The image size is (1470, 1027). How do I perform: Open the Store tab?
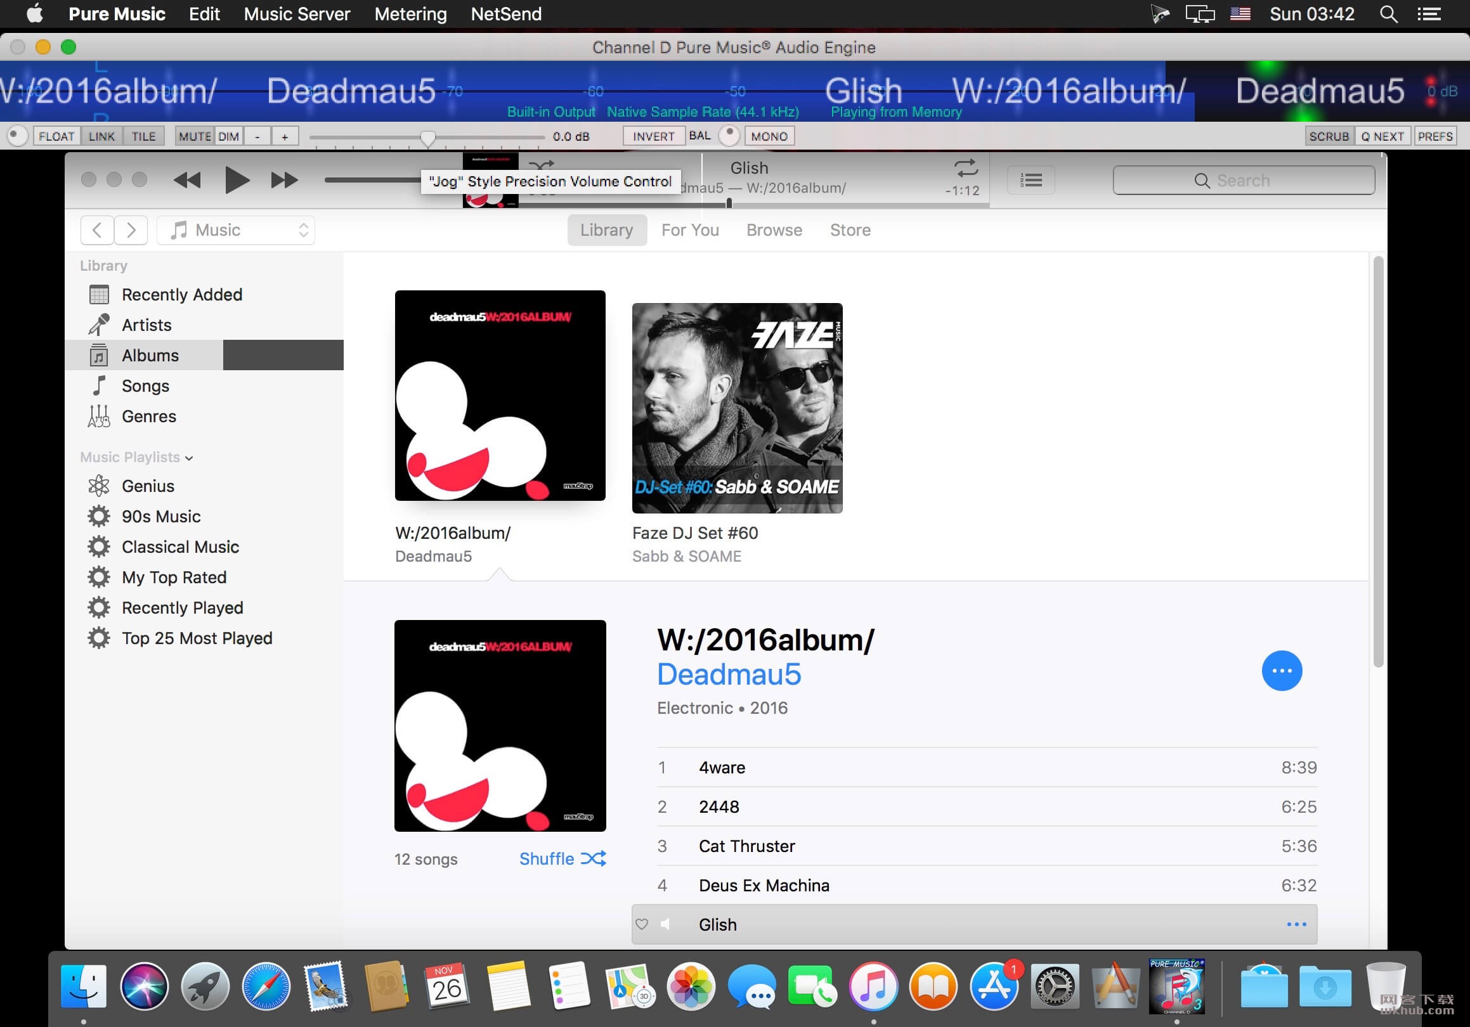click(x=850, y=229)
